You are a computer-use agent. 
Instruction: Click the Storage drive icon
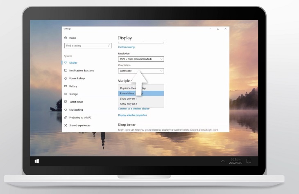66,94
